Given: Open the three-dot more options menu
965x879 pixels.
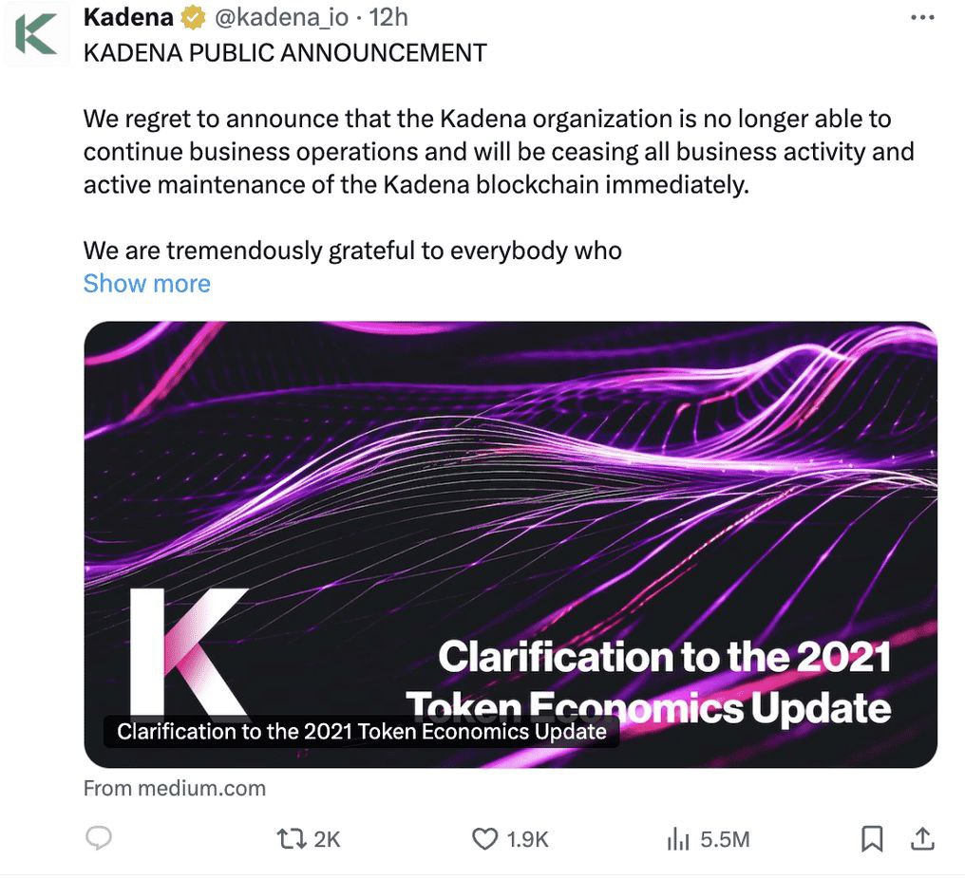Looking at the screenshot, I should [922, 18].
